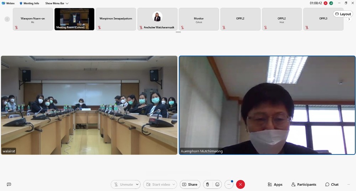Click the red end meeting button
Image resolution: width=356 pixels, height=191 pixels.
click(240, 185)
